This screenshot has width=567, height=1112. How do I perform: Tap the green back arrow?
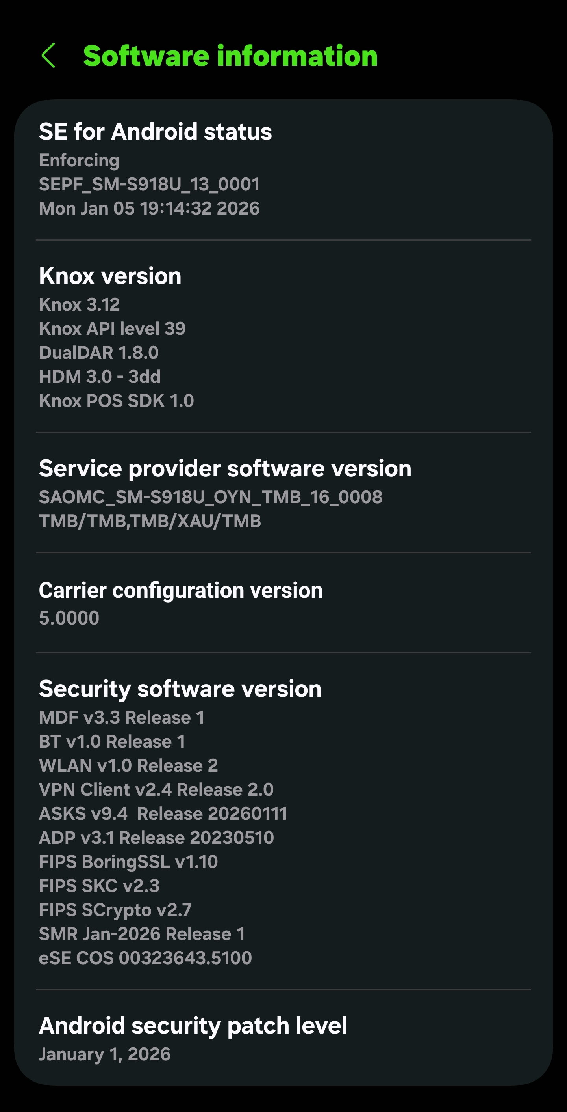[48, 55]
